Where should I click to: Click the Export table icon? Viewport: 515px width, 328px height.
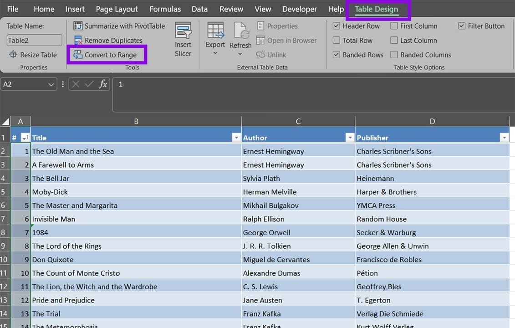[215, 30]
